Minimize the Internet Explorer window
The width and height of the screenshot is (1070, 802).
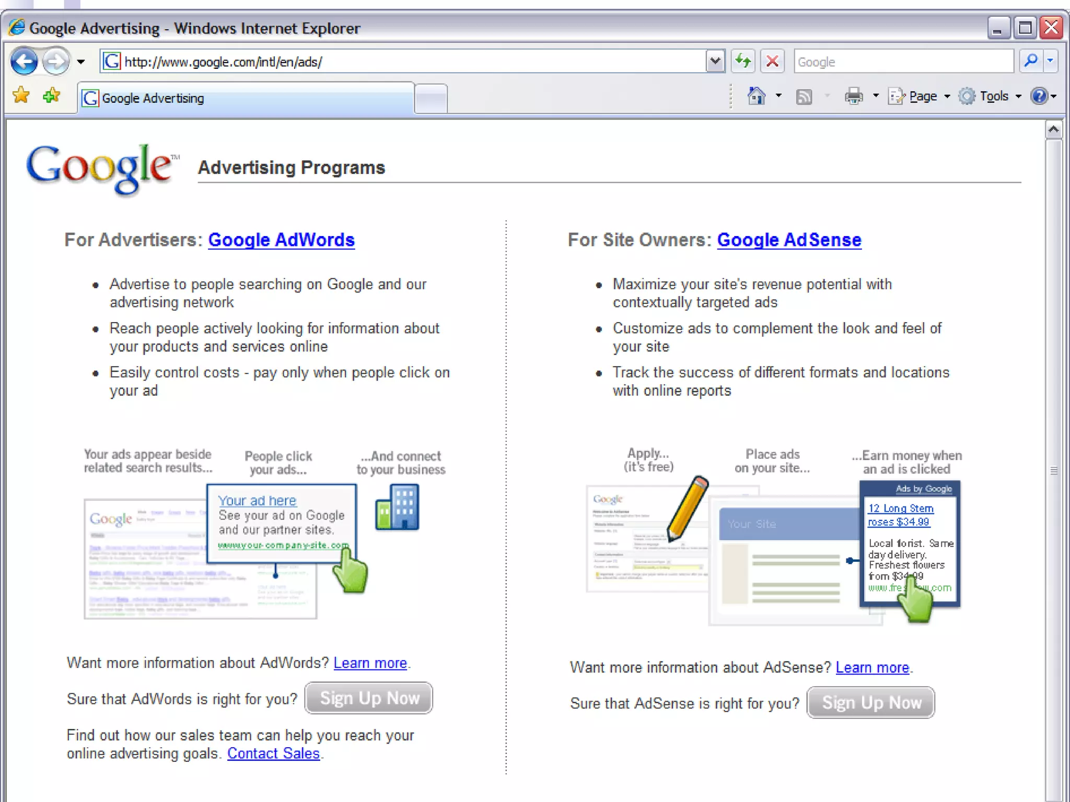pyautogui.click(x=998, y=28)
